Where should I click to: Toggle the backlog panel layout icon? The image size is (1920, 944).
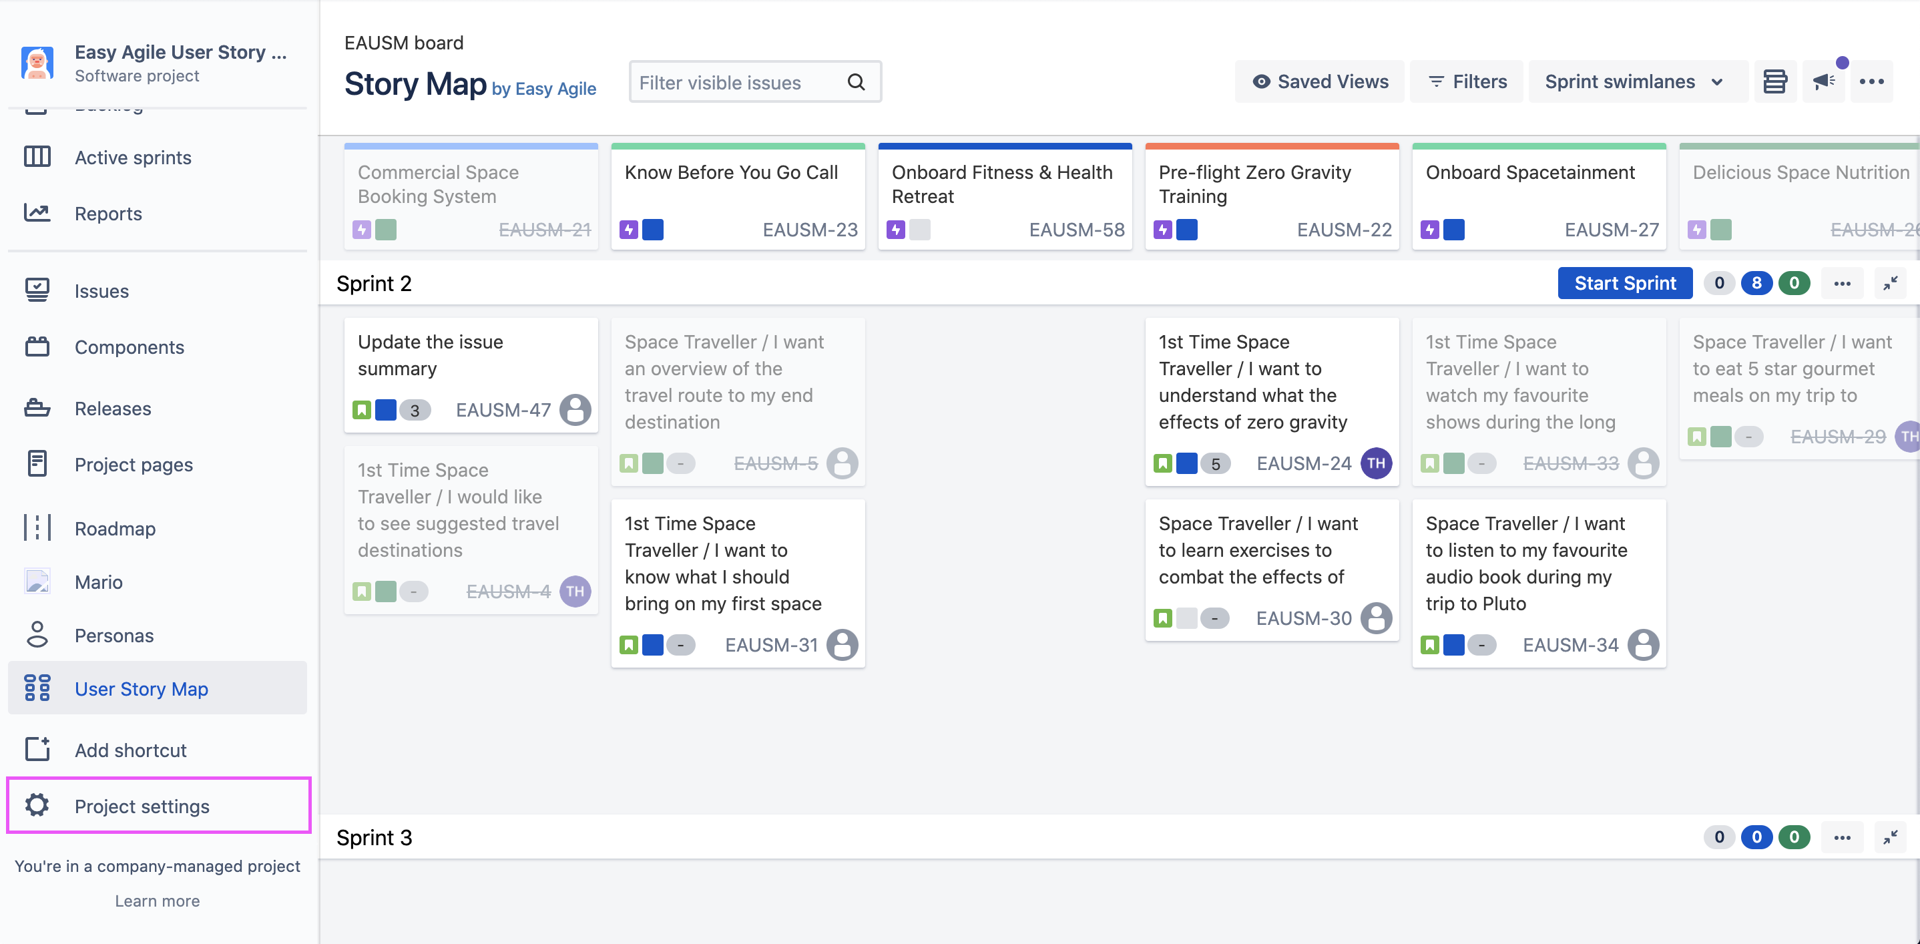(x=1774, y=81)
